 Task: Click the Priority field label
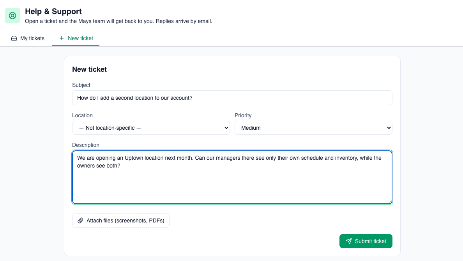point(243,115)
